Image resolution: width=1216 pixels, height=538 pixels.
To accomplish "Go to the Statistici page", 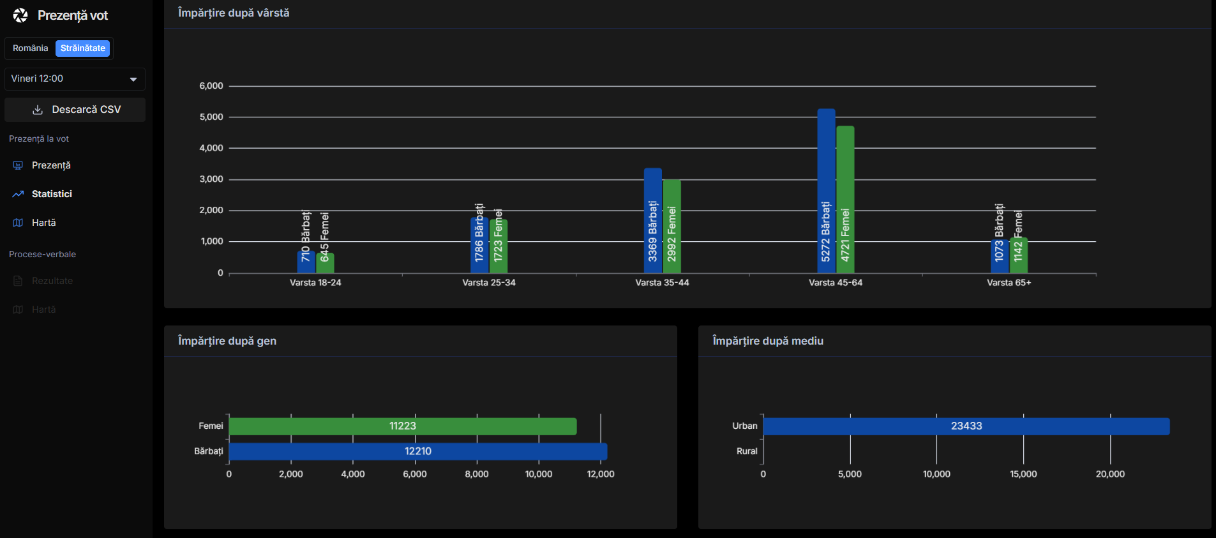I will click(52, 194).
